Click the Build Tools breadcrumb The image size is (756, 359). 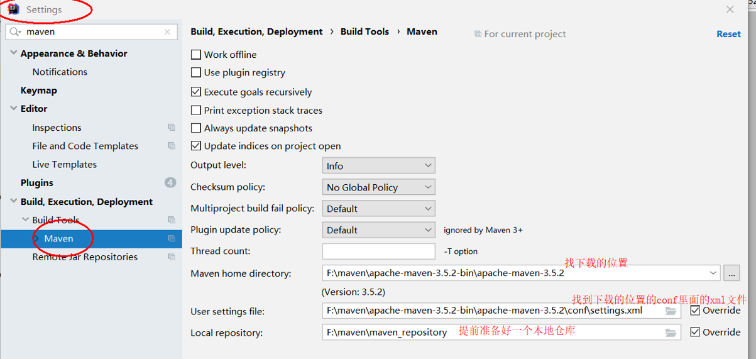[364, 31]
